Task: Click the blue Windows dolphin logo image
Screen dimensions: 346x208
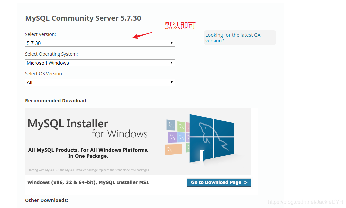Action: coord(211,139)
